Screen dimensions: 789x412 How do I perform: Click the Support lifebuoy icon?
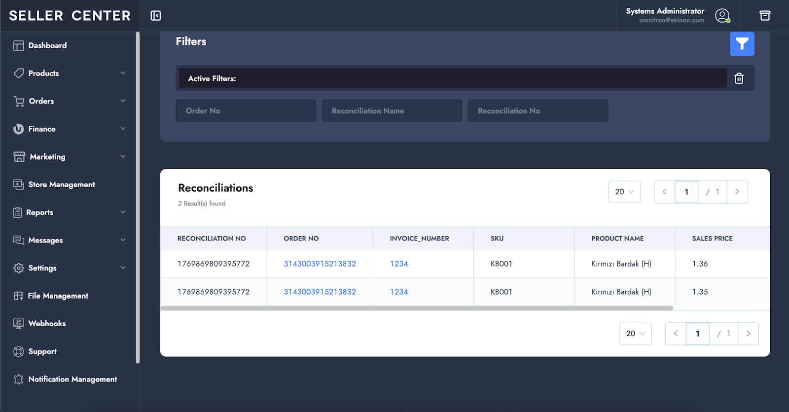[19, 351]
